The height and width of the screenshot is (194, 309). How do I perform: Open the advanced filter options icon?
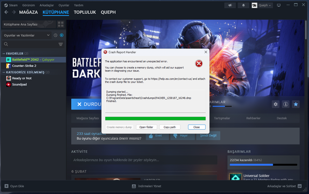(61, 44)
